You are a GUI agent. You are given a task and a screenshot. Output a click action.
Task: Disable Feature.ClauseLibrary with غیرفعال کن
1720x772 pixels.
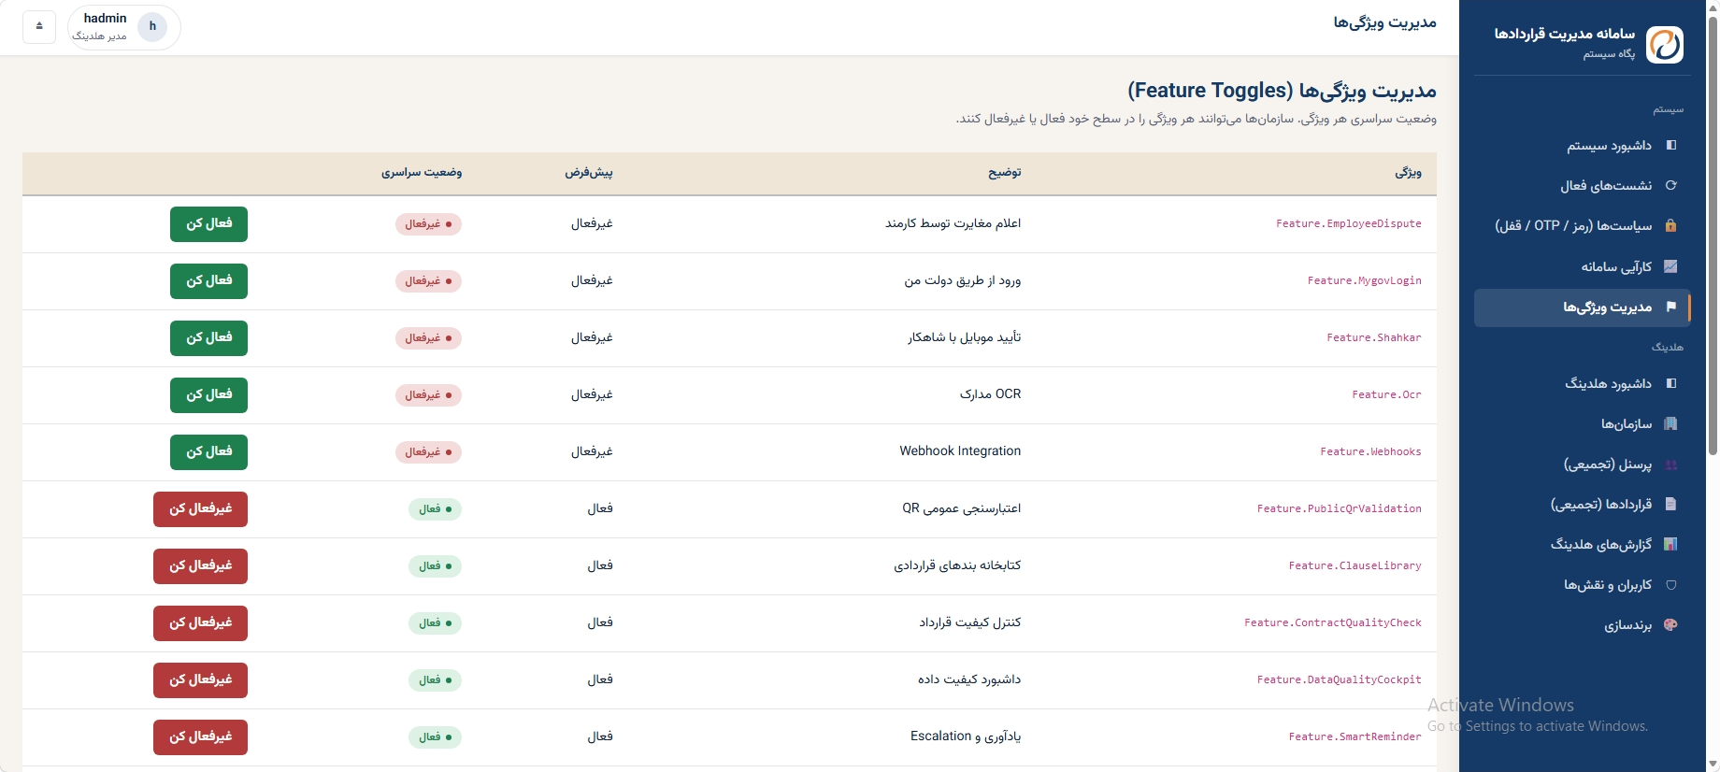click(x=200, y=566)
